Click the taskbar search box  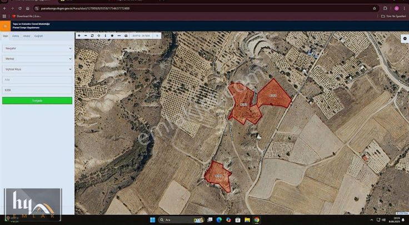181,220
